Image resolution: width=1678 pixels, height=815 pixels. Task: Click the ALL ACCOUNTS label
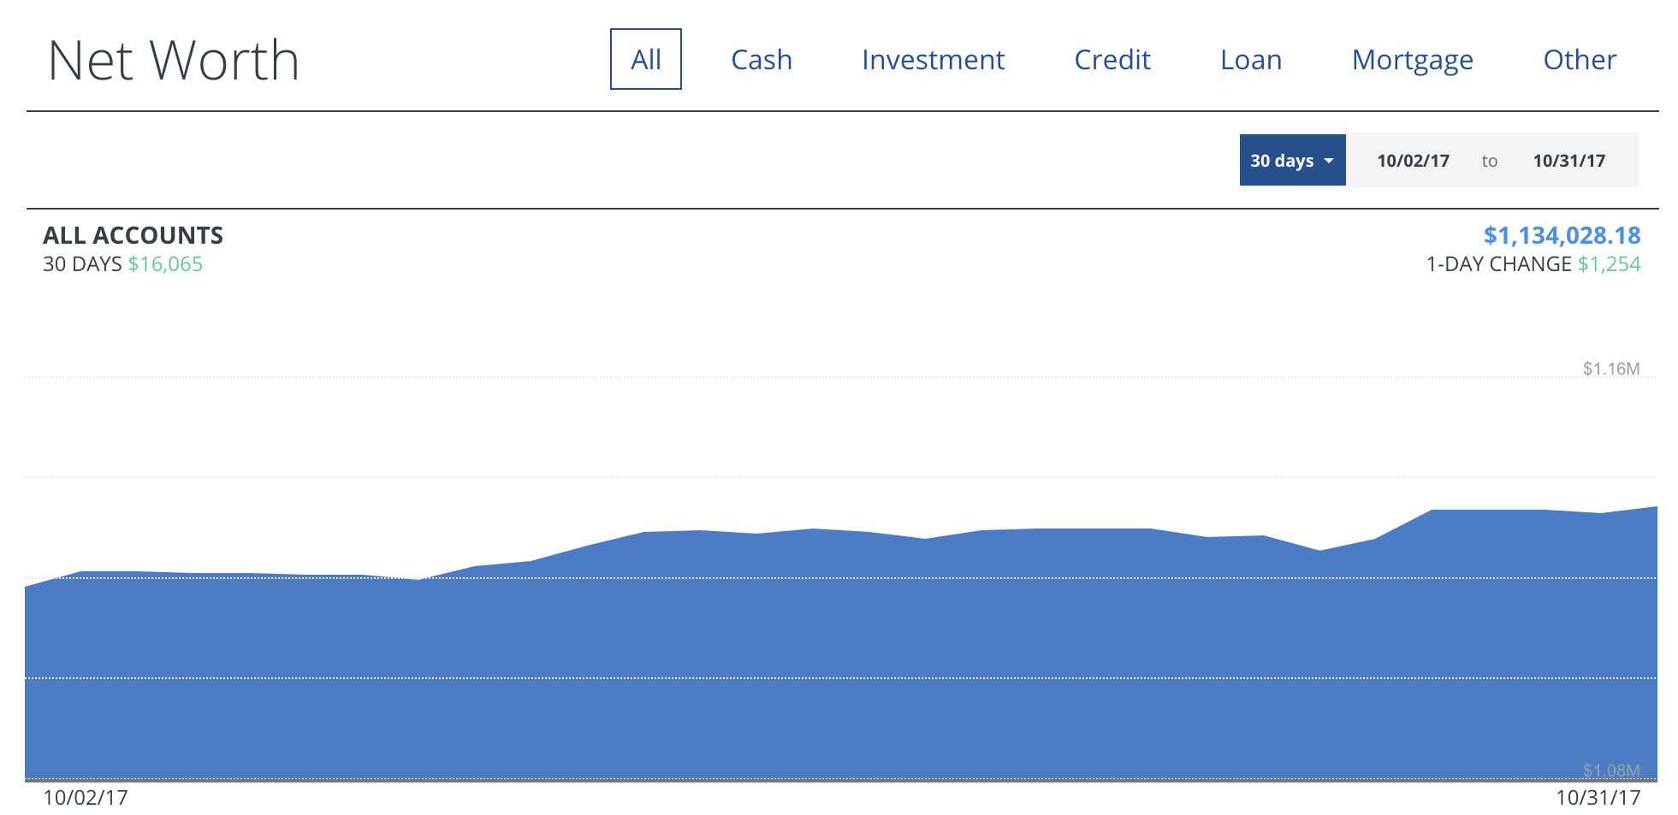[x=133, y=235]
